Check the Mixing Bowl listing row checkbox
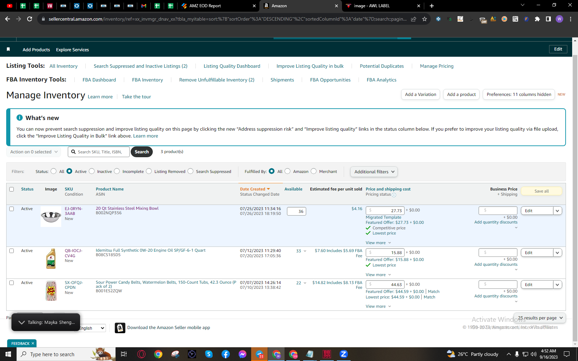This screenshot has width=578, height=361. pyautogui.click(x=12, y=209)
